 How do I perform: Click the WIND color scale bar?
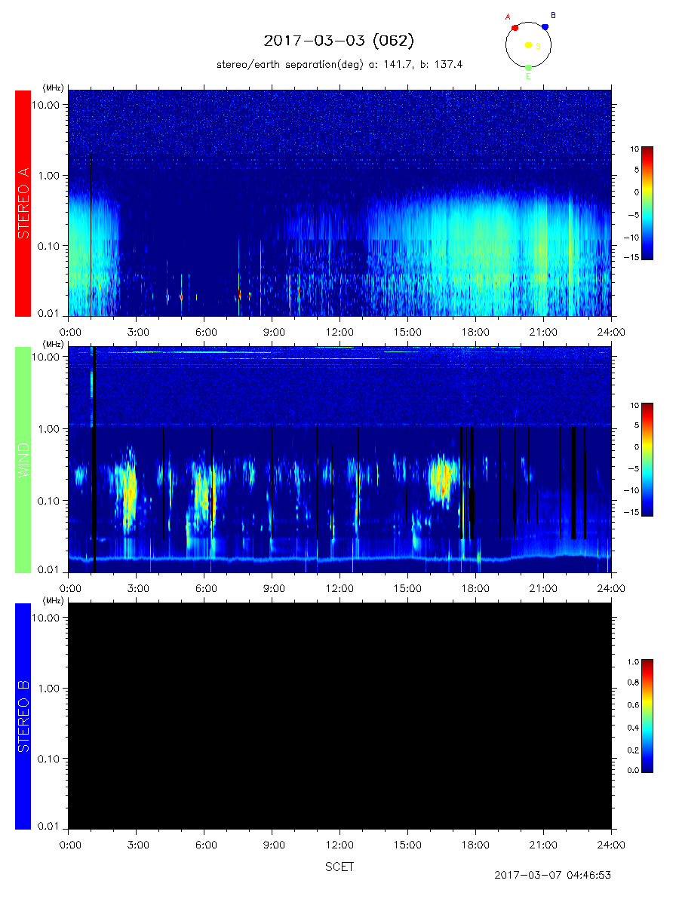click(x=647, y=459)
